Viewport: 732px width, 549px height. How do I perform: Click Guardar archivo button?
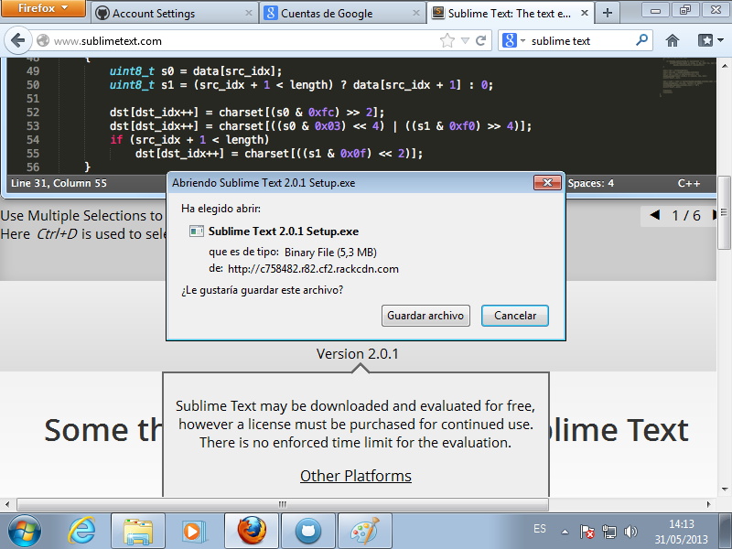[425, 316]
